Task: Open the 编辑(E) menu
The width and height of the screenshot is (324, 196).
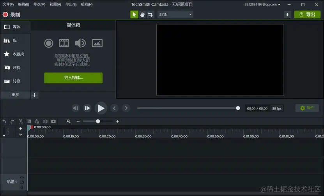Action: 23,4
